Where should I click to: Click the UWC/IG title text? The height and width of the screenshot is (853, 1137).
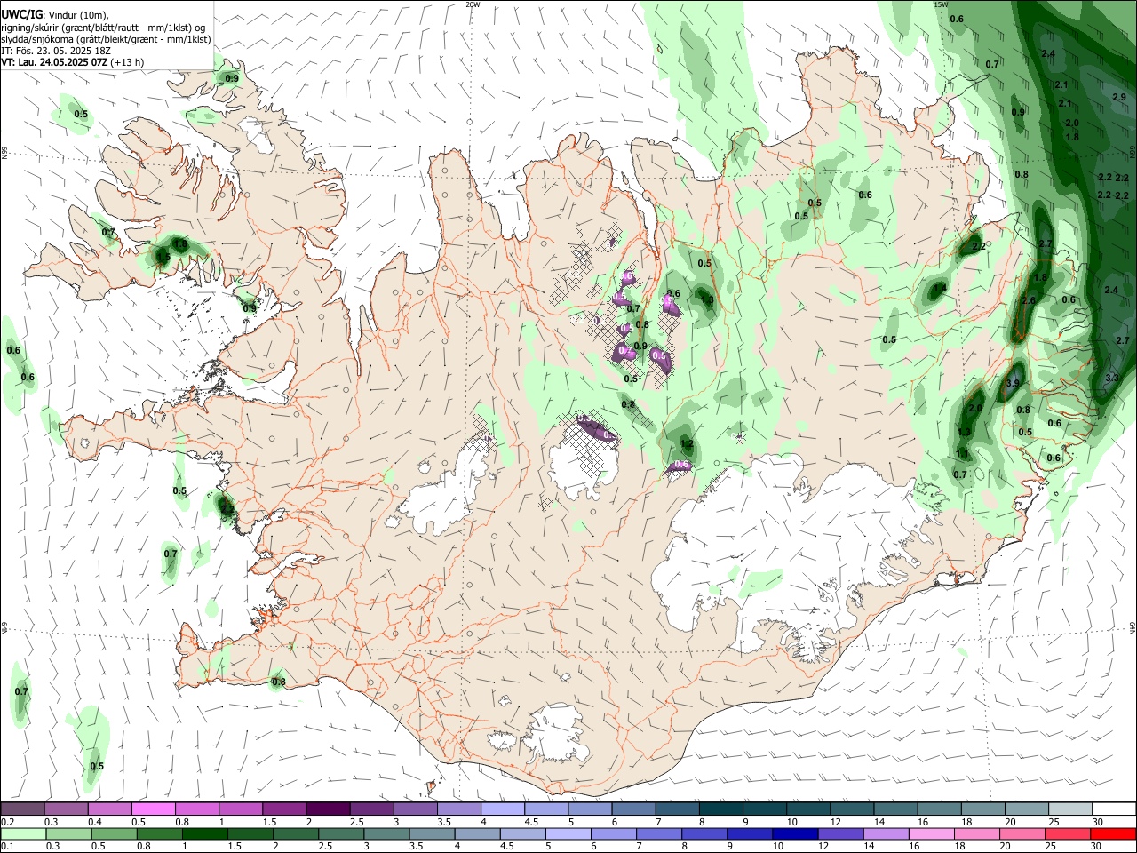coord(21,14)
